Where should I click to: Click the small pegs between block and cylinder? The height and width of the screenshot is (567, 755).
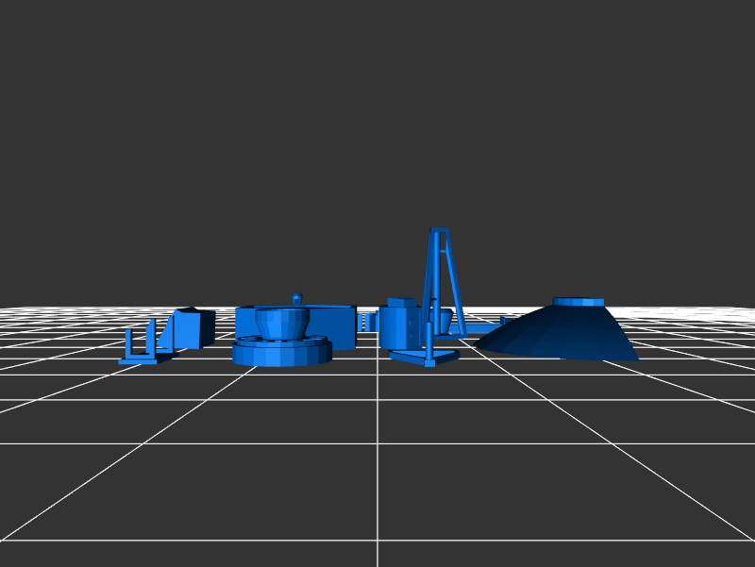click(x=366, y=322)
